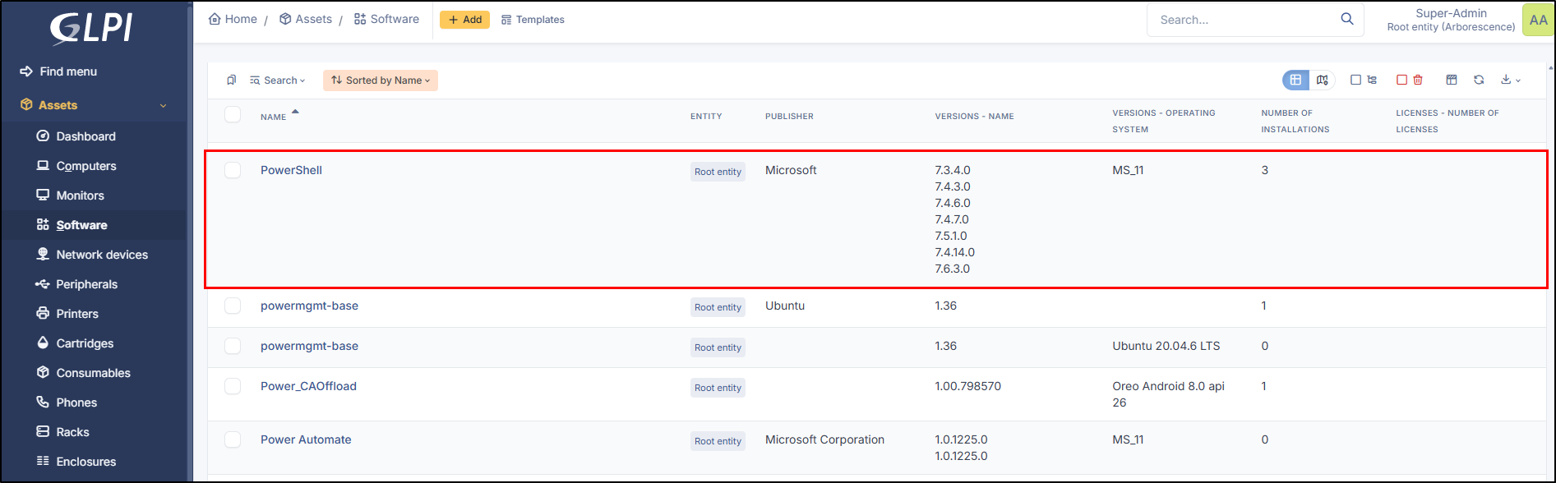Click the magnifier icon in the global search

pyautogui.click(x=1347, y=19)
